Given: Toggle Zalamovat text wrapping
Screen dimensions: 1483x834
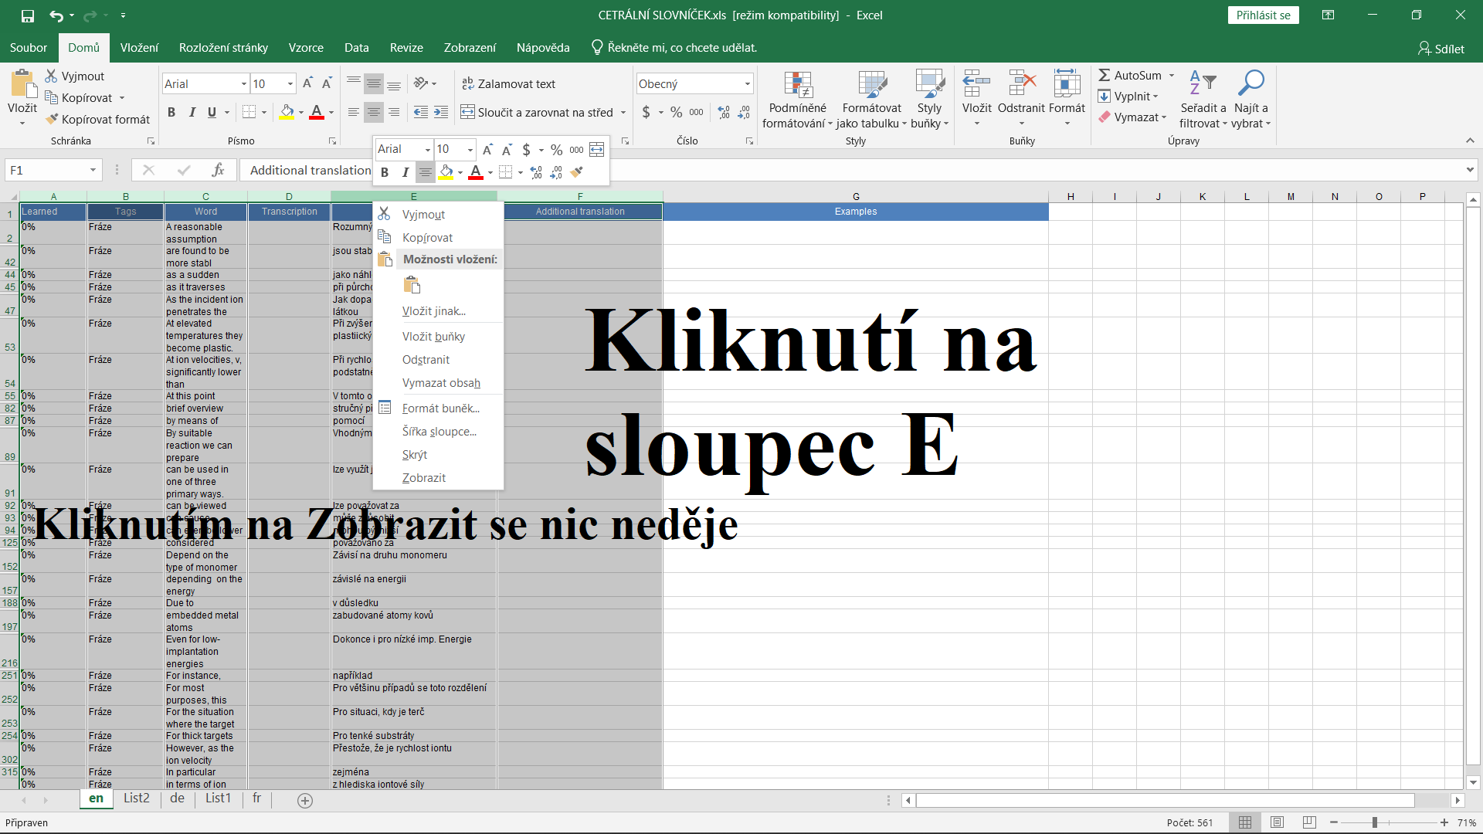Looking at the screenshot, I should tap(508, 83).
